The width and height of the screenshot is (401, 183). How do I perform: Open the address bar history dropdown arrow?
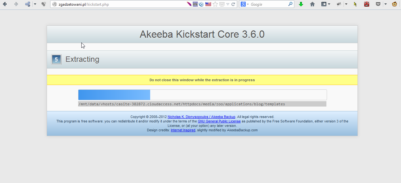tap(228, 4)
